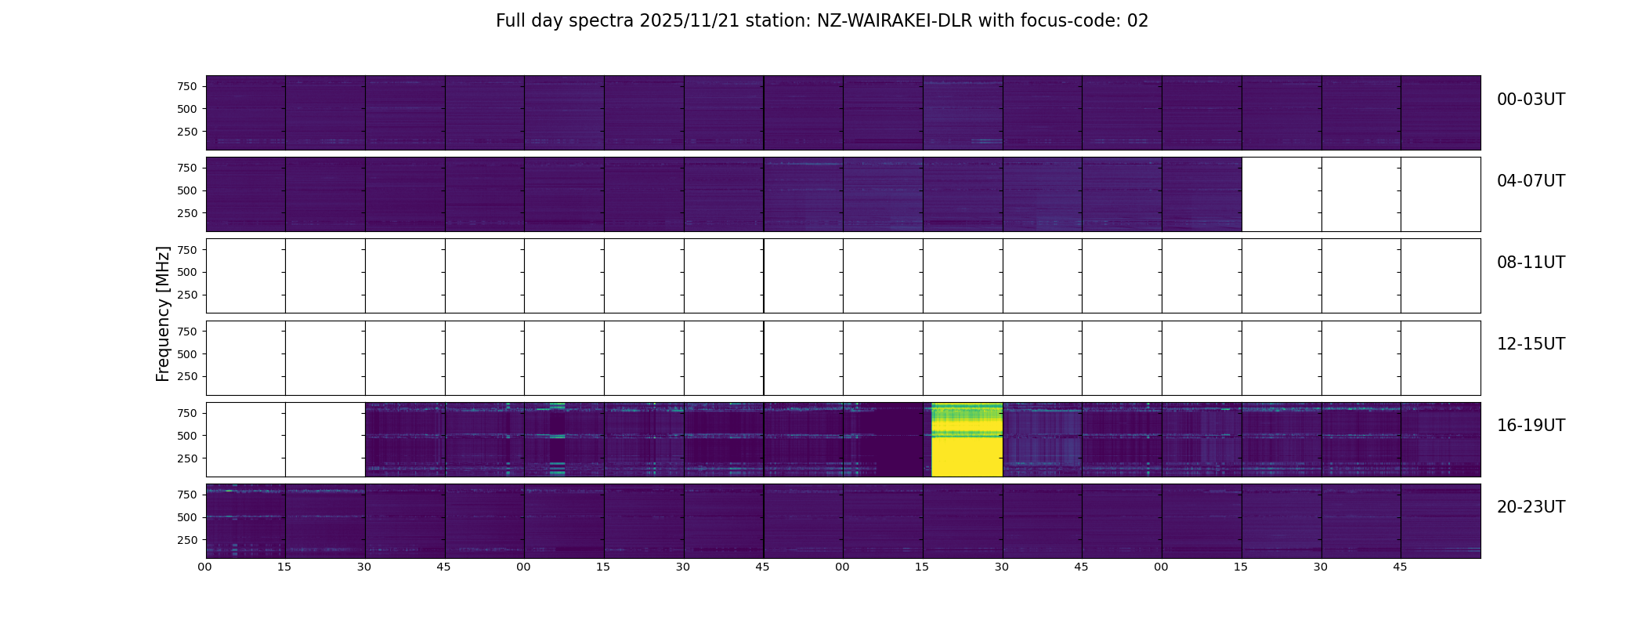
Task: Click the 250 tick of the 08-11UT row
Action: click(187, 295)
